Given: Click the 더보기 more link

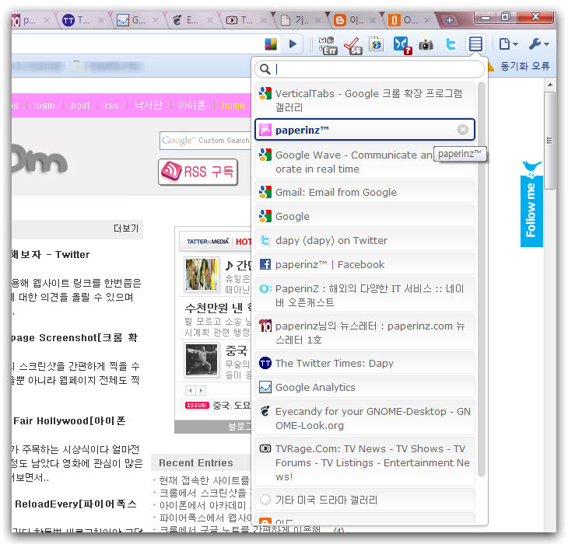Looking at the screenshot, I should tap(126, 228).
